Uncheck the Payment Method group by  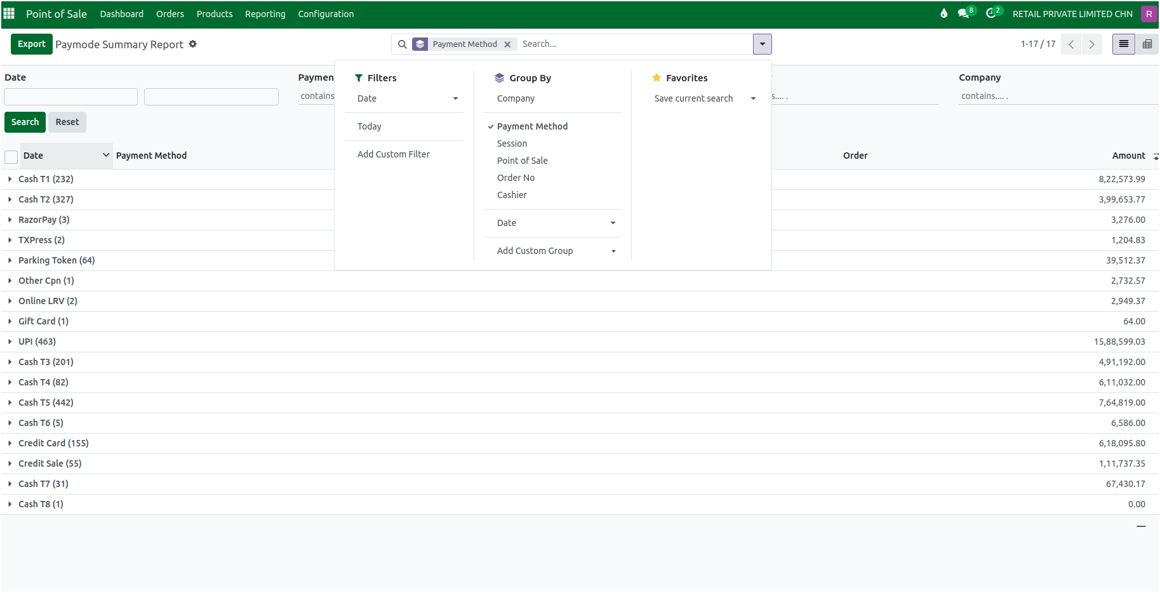532,126
